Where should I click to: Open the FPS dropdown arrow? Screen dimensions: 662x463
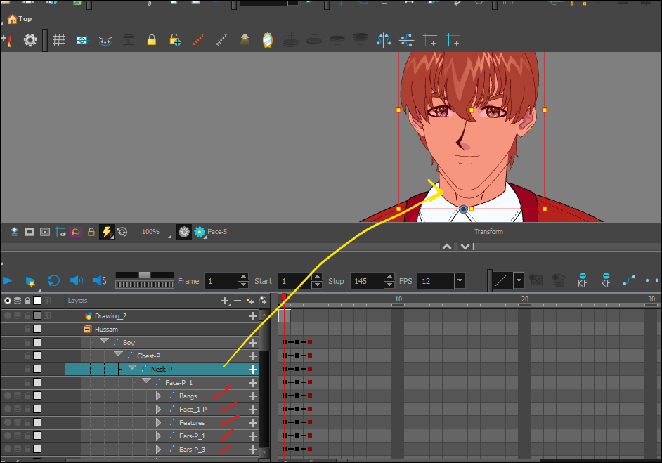coord(460,280)
